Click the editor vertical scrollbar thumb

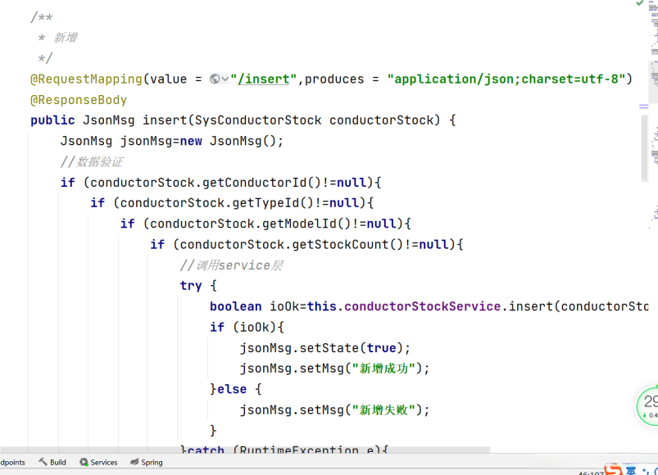645,148
